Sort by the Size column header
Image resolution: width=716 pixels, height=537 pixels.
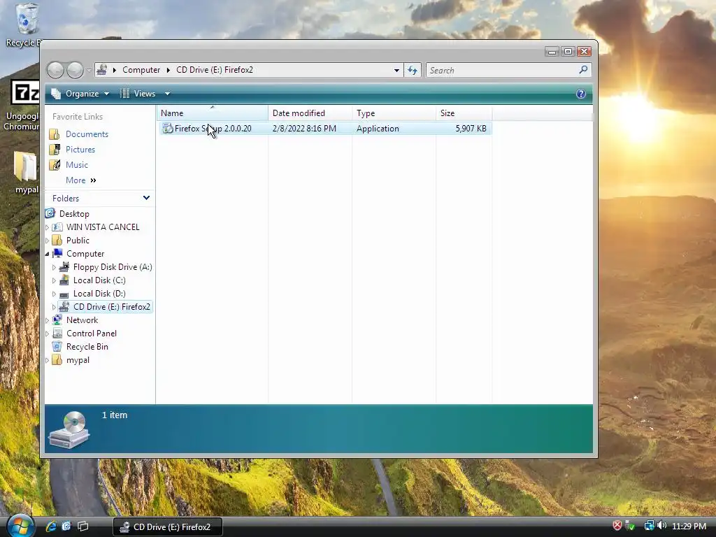pos(464,113)
